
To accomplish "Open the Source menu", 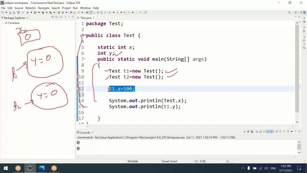I will 19,8.
